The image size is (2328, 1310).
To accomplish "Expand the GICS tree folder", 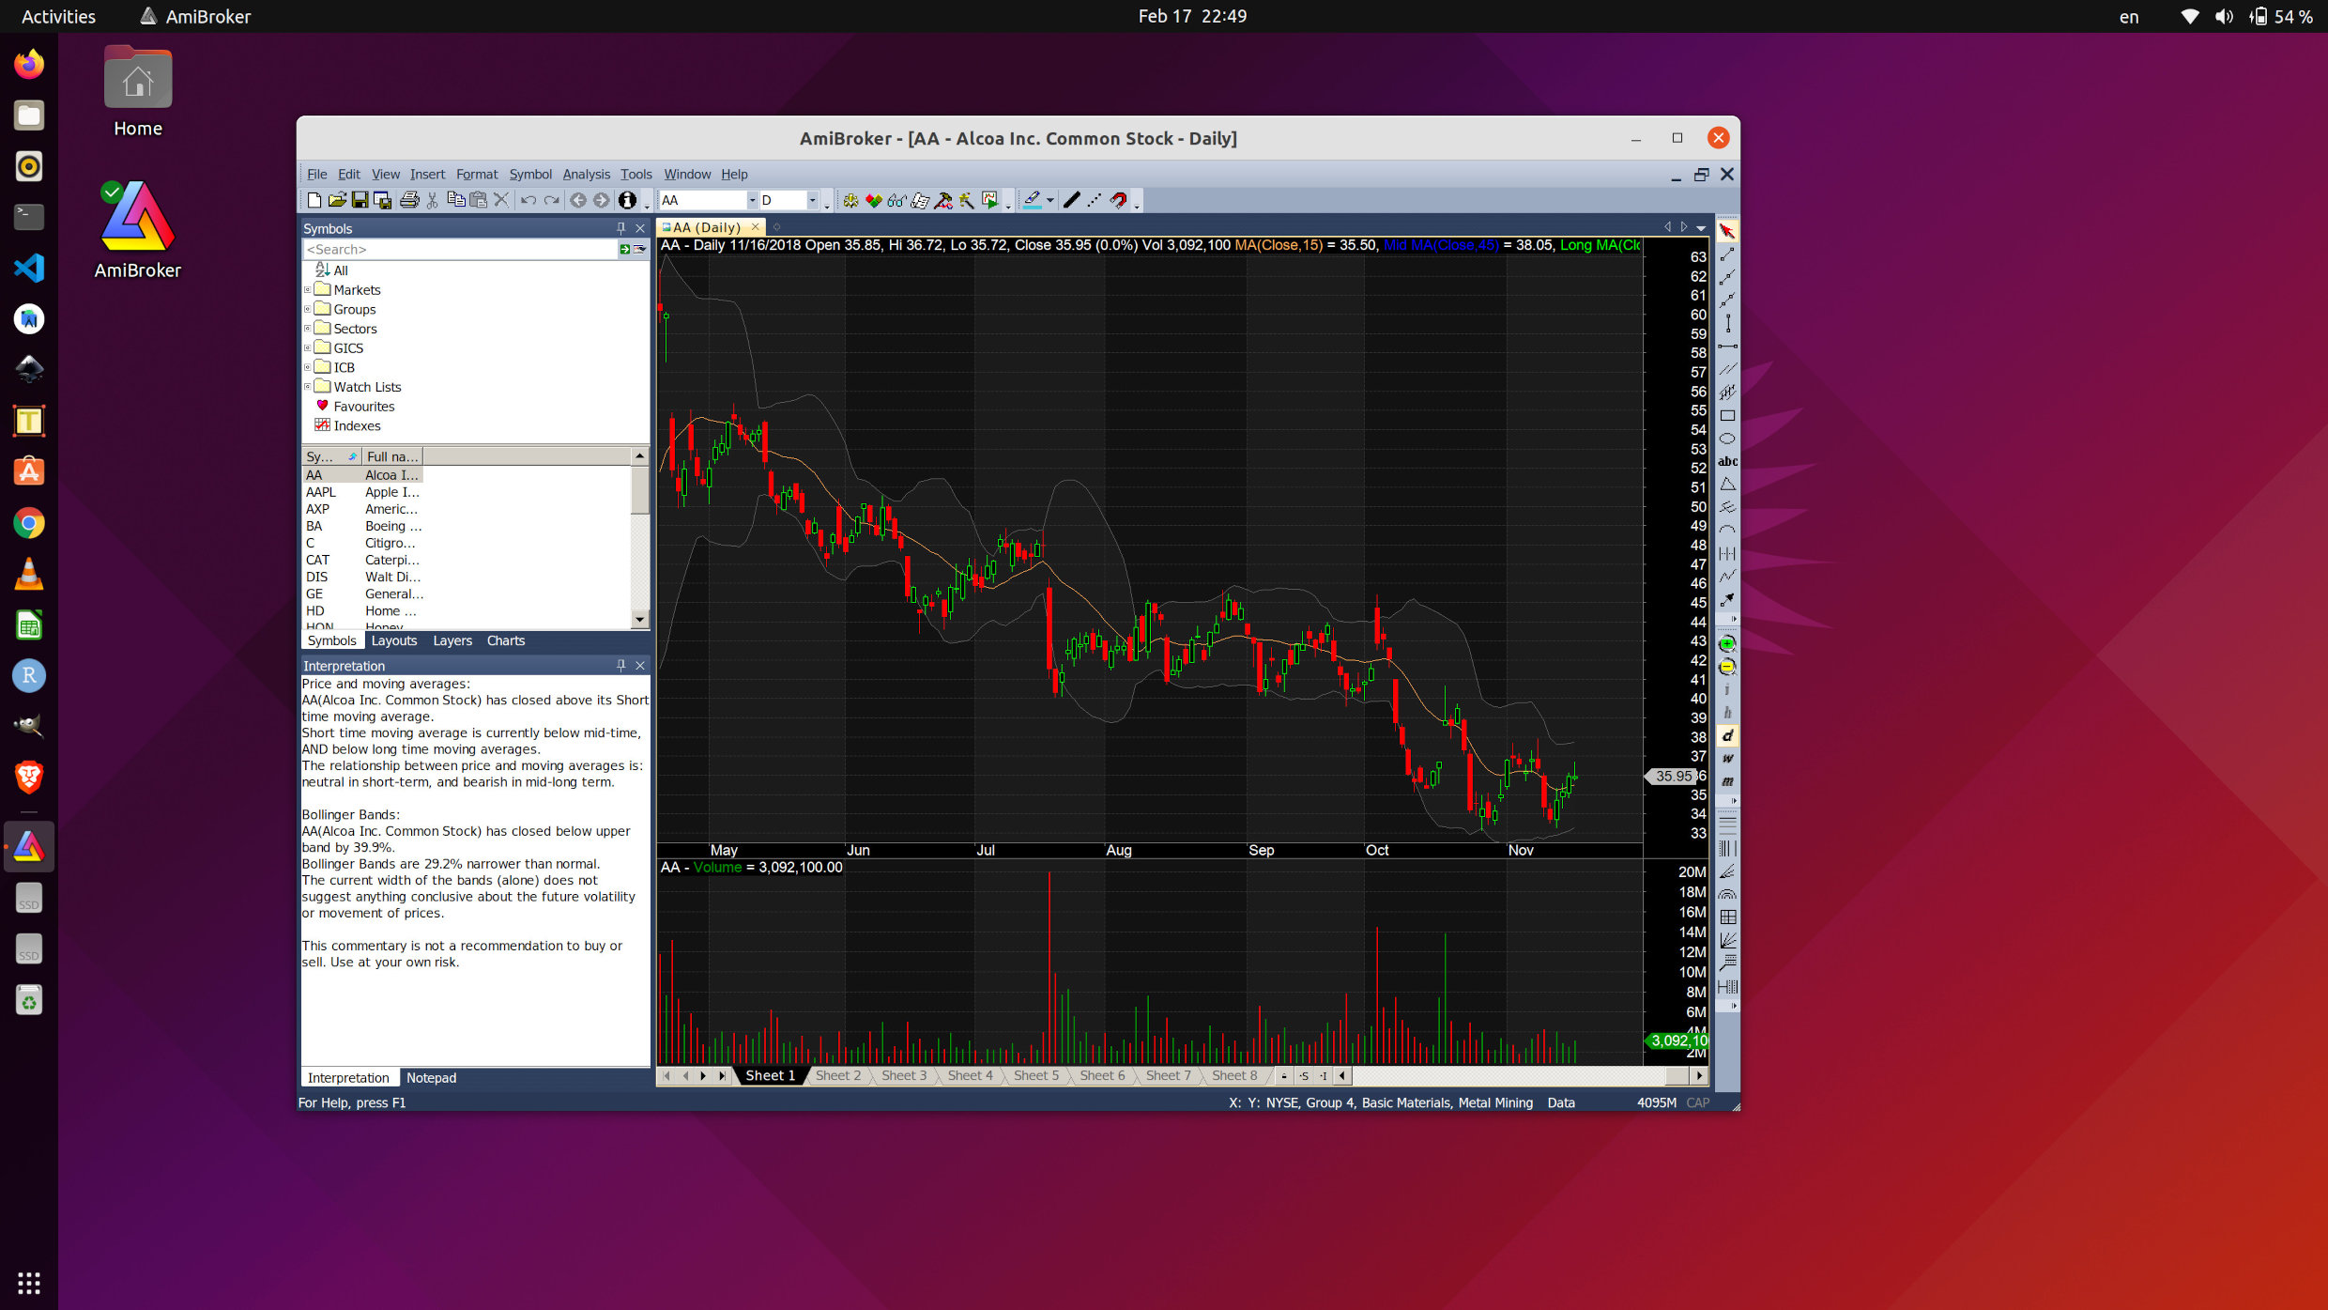I will (307, 348).
